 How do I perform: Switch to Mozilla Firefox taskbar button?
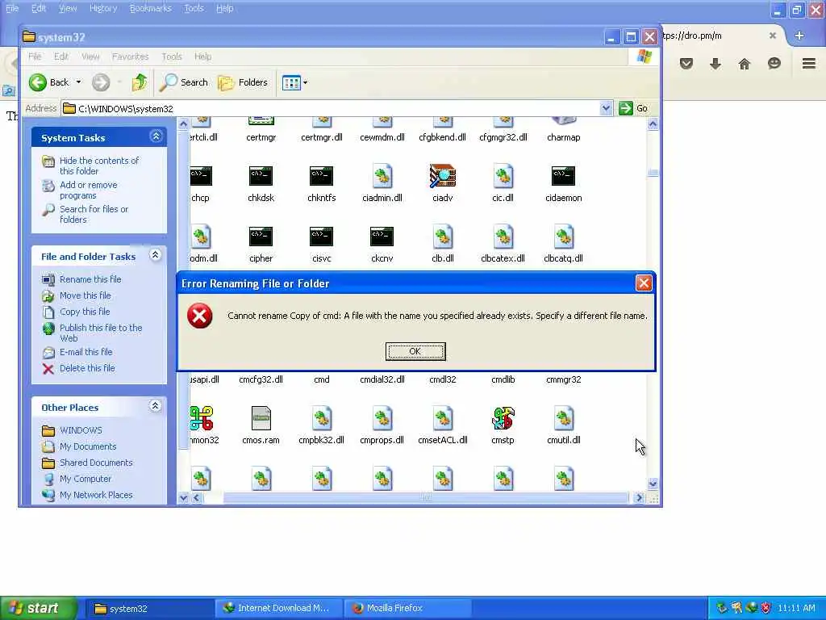[406, 608]
